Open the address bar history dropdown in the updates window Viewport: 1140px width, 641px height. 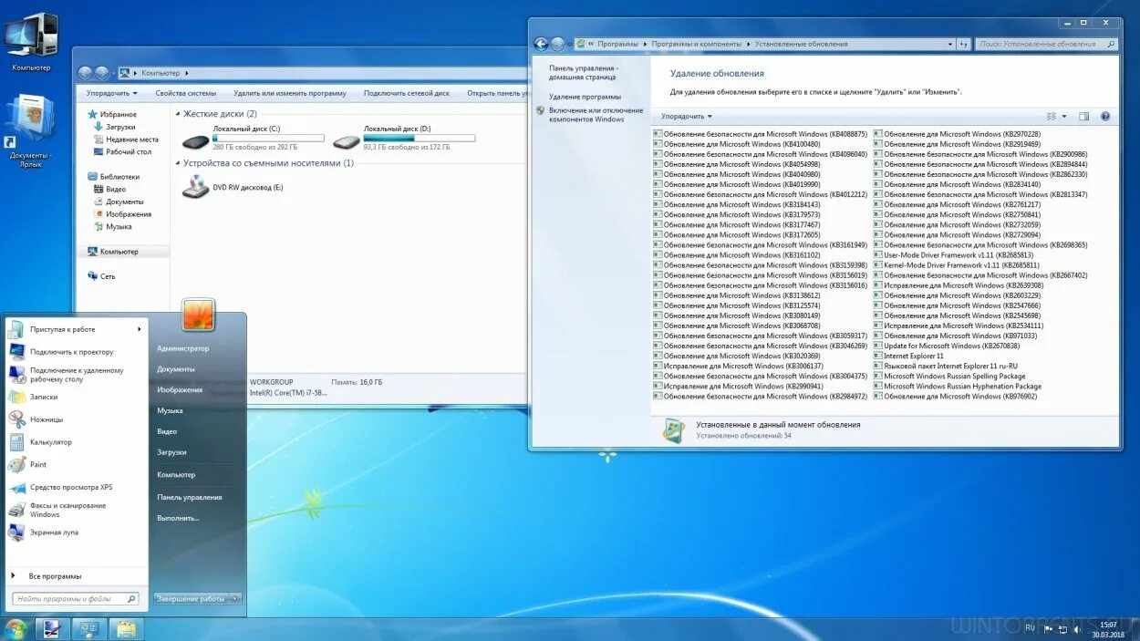tap(950, 44)
